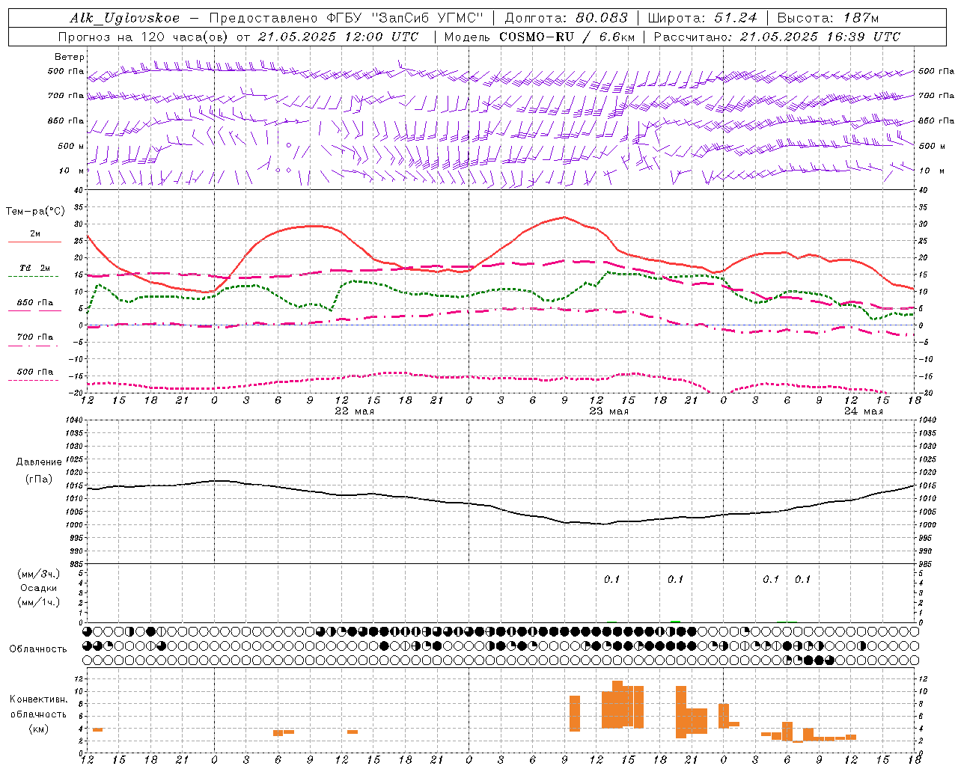
Task: Click the Ветер panel label
Action: pyautogui.click(x=70, y=57)
